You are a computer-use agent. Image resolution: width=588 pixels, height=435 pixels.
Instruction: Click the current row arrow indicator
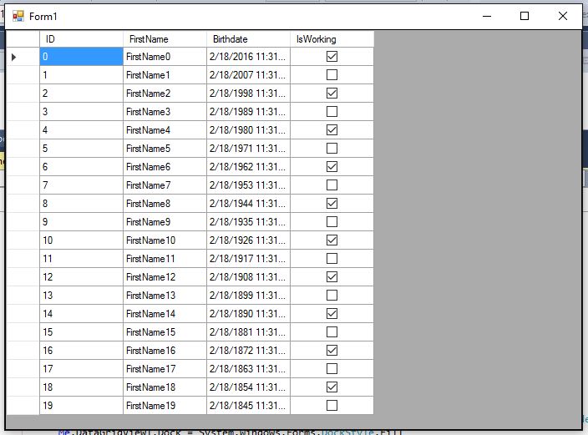tap(14, 57)
